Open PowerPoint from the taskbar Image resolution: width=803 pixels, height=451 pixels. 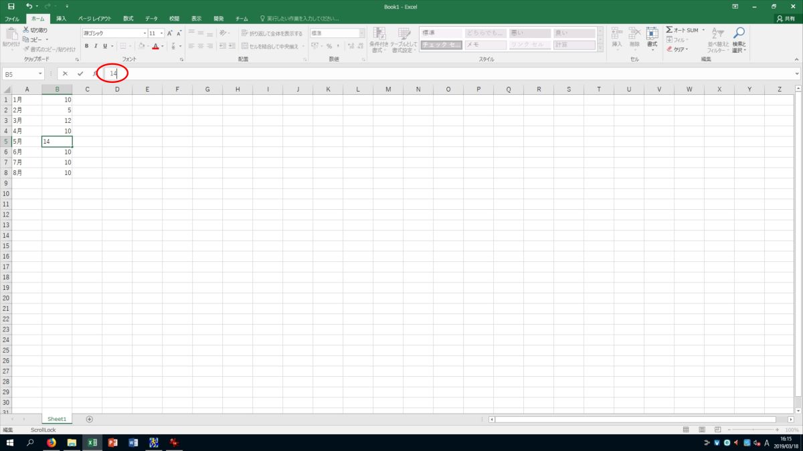click(112, 442)
